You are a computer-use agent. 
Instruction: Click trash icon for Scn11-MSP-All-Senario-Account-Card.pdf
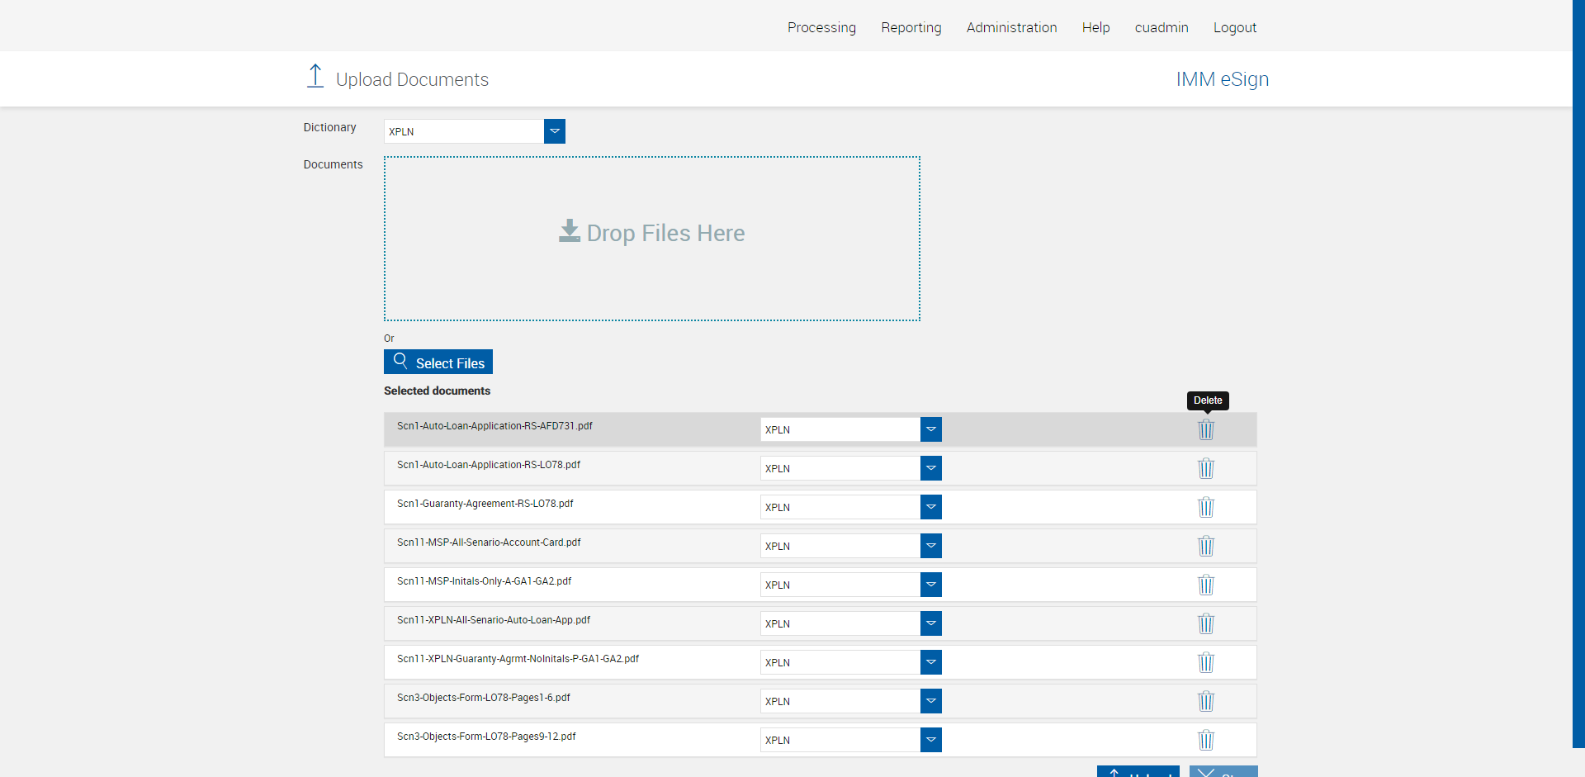(1206, 546)
